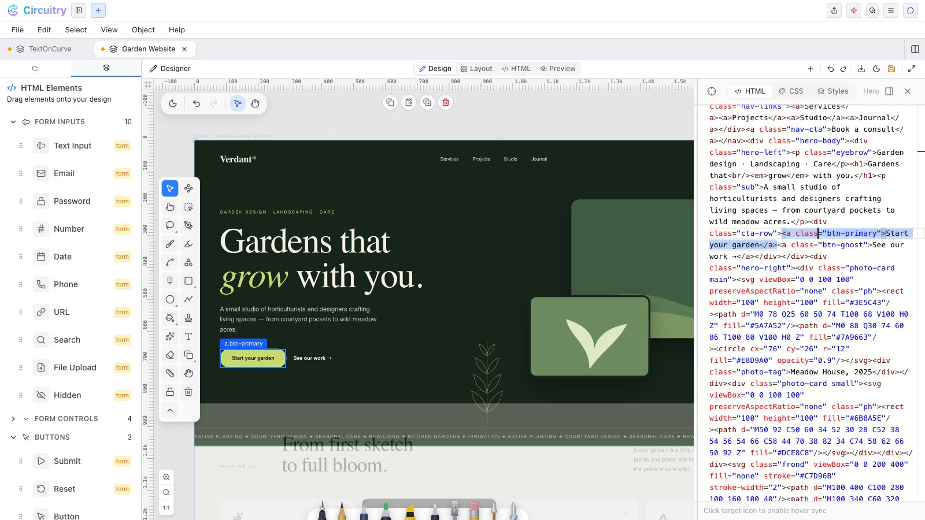
Task: Click the zoom in button on canvas
Action: coord(166,477)
